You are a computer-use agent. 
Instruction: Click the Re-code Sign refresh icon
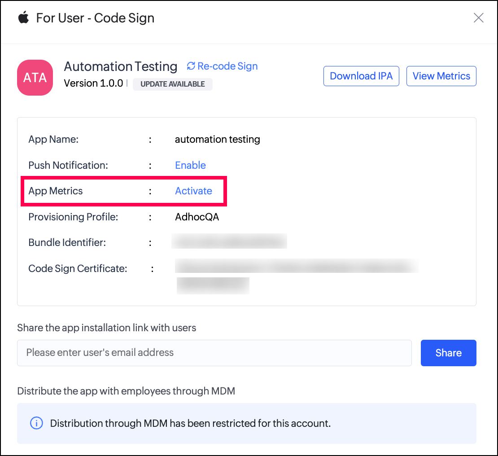coord(191,66)
